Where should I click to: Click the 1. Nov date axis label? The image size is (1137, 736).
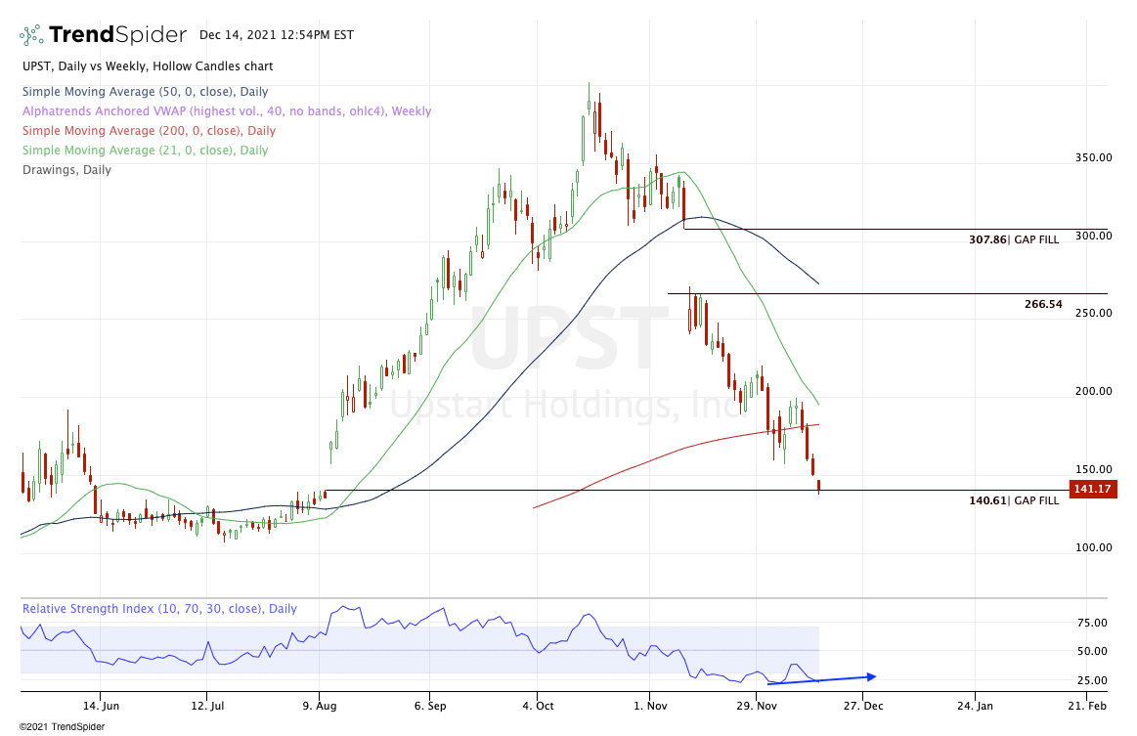tap(650, 706)
